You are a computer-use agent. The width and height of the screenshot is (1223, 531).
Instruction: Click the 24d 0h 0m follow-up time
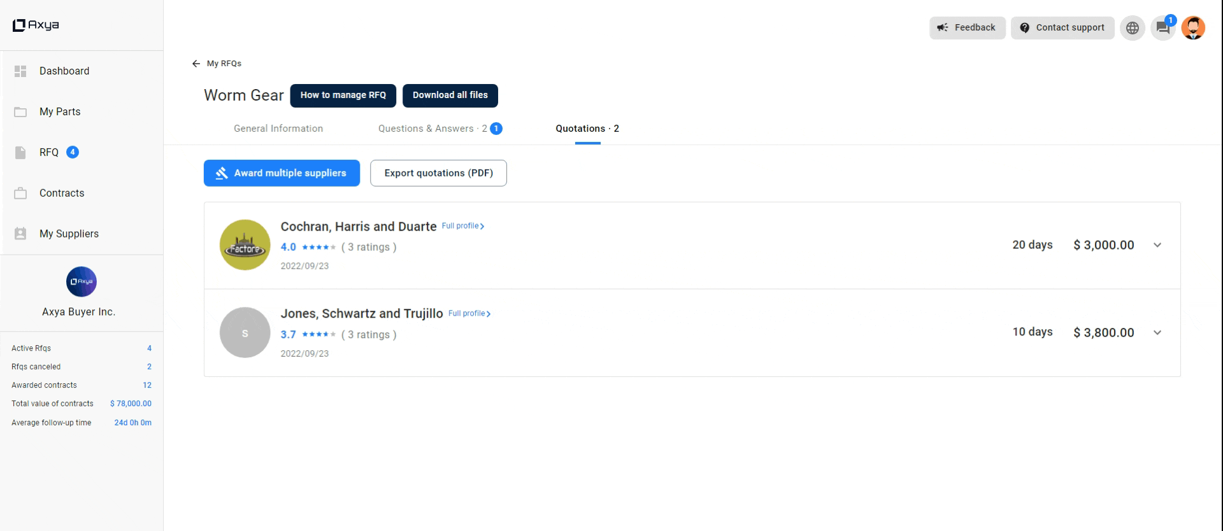(132, 423)
